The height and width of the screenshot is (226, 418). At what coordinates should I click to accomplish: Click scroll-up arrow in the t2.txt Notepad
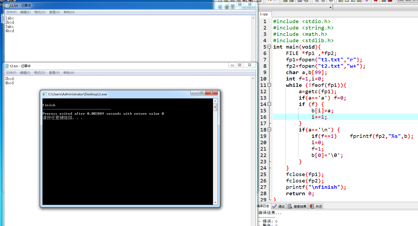(x=253, y=78)
